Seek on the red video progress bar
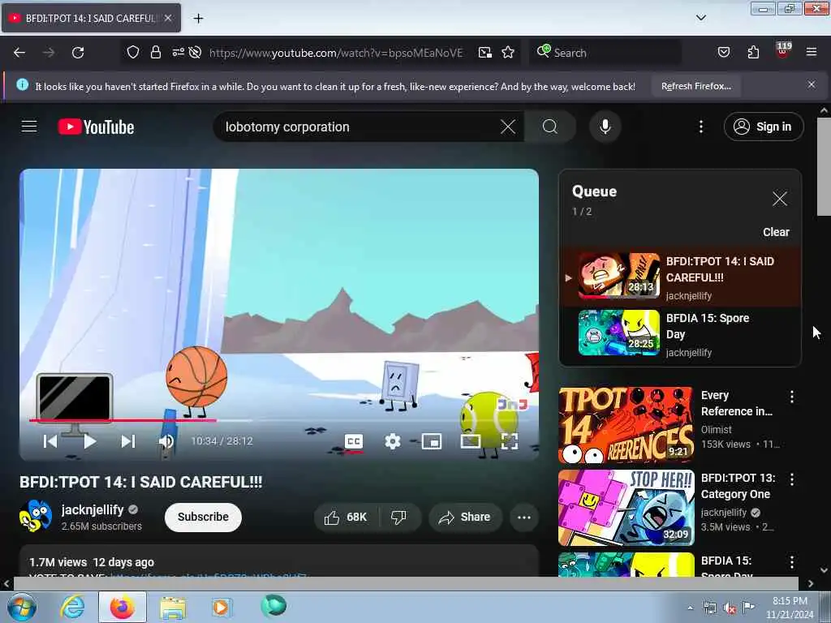 pos(279,421)
